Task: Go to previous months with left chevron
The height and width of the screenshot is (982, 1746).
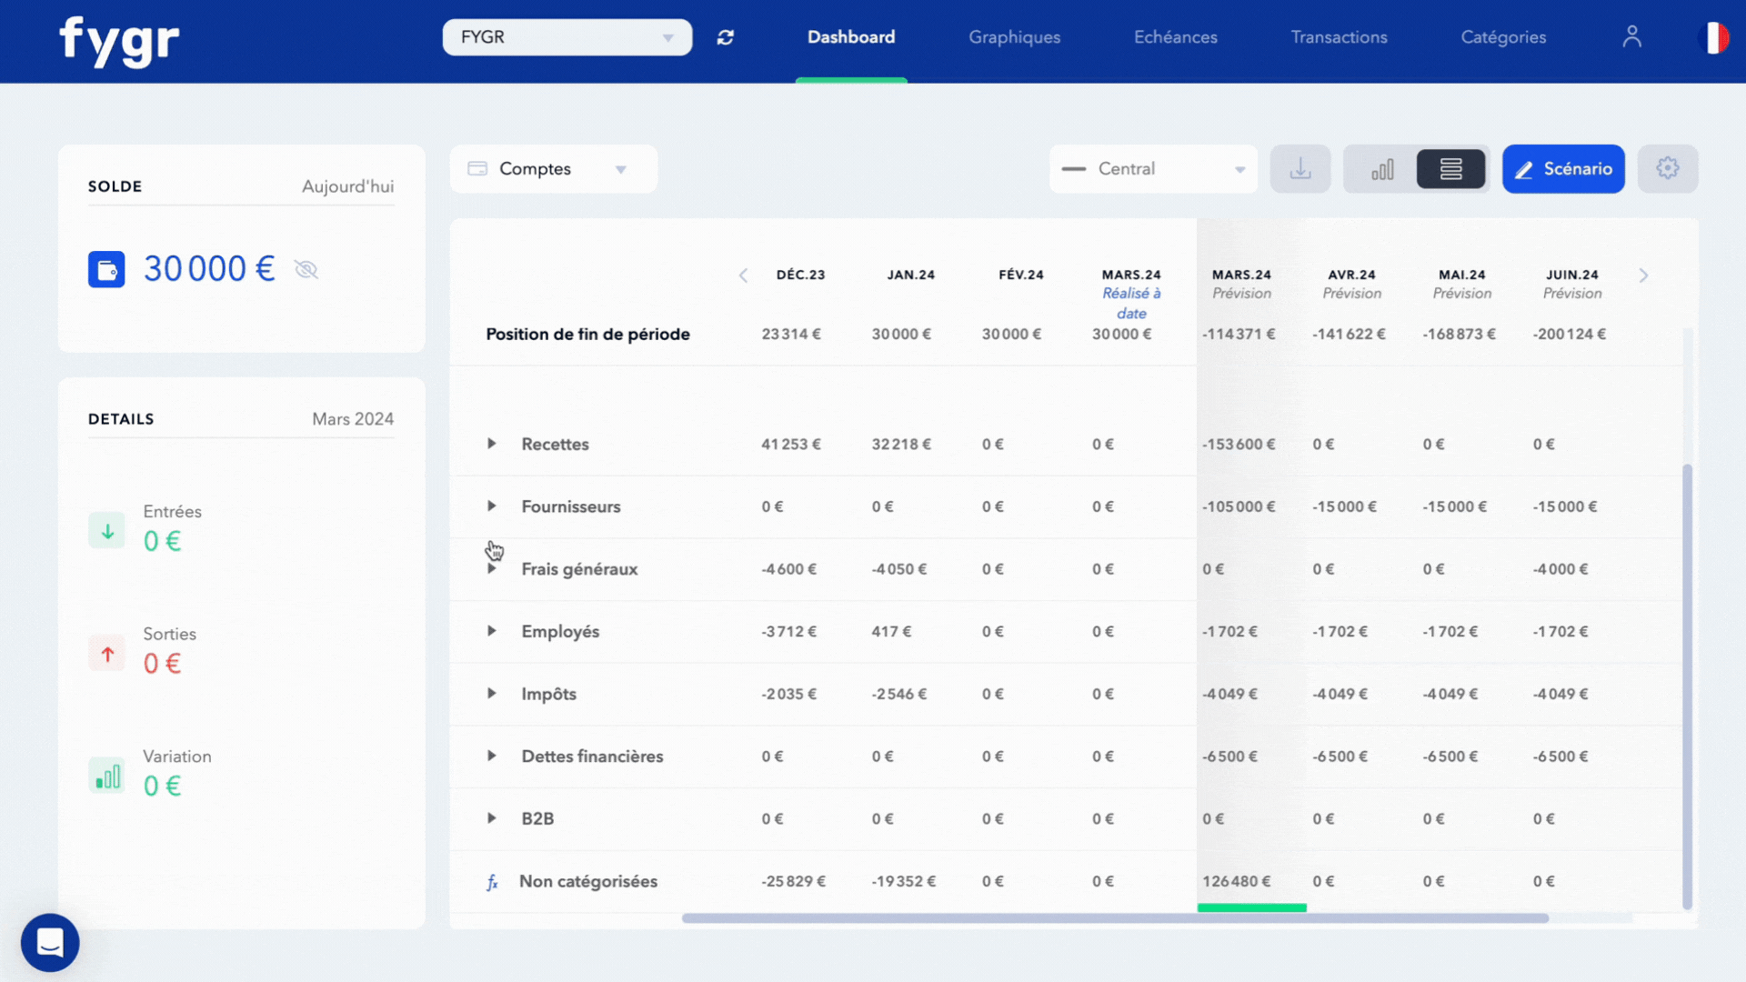Action: [743, 276]
